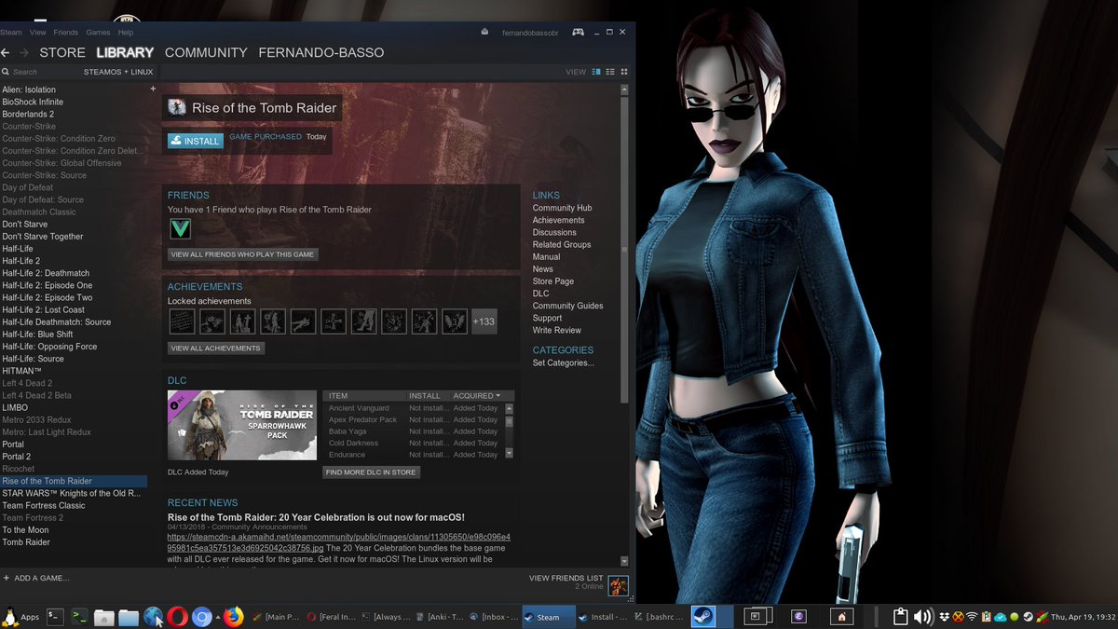Open the Steam menu
This screenshot has height=629, width=1118.
pos(11,32)
